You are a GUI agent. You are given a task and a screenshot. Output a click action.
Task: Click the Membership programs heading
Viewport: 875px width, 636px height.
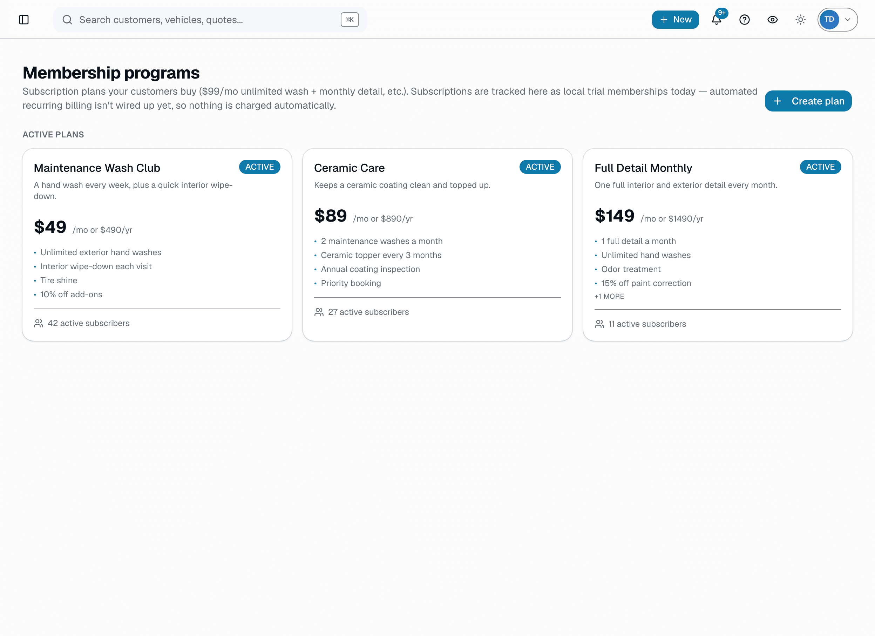pyautogui.click(x=111, y=73)
